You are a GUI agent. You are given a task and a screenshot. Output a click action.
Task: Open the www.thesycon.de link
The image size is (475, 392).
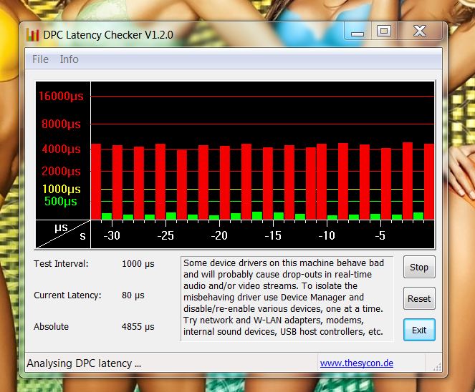click(357, 363)
